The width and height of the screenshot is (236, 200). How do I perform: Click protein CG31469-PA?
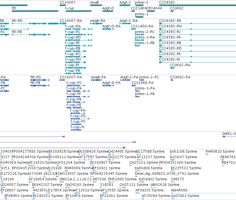click(x=134, y=86)
